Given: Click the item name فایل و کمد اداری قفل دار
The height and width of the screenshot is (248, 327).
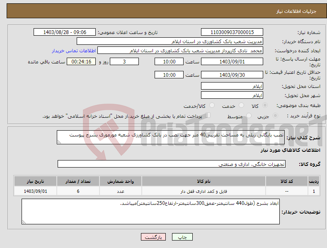Looking at the screenshot, I should click(203, 191).
